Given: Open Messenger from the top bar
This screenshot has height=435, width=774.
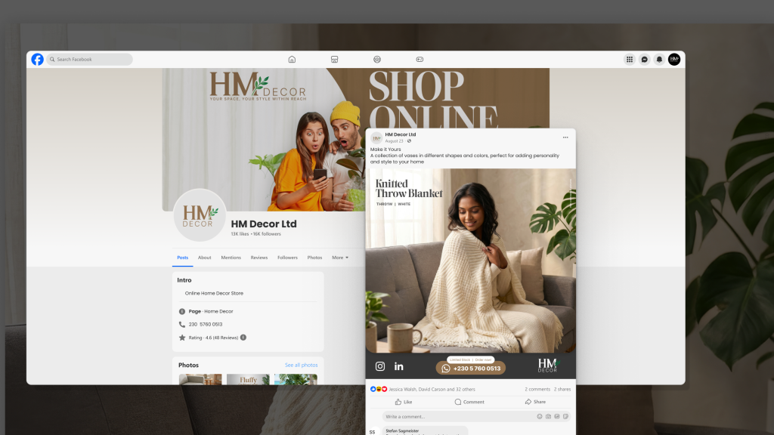Looking at the screenshot, I should pos(644,59).
